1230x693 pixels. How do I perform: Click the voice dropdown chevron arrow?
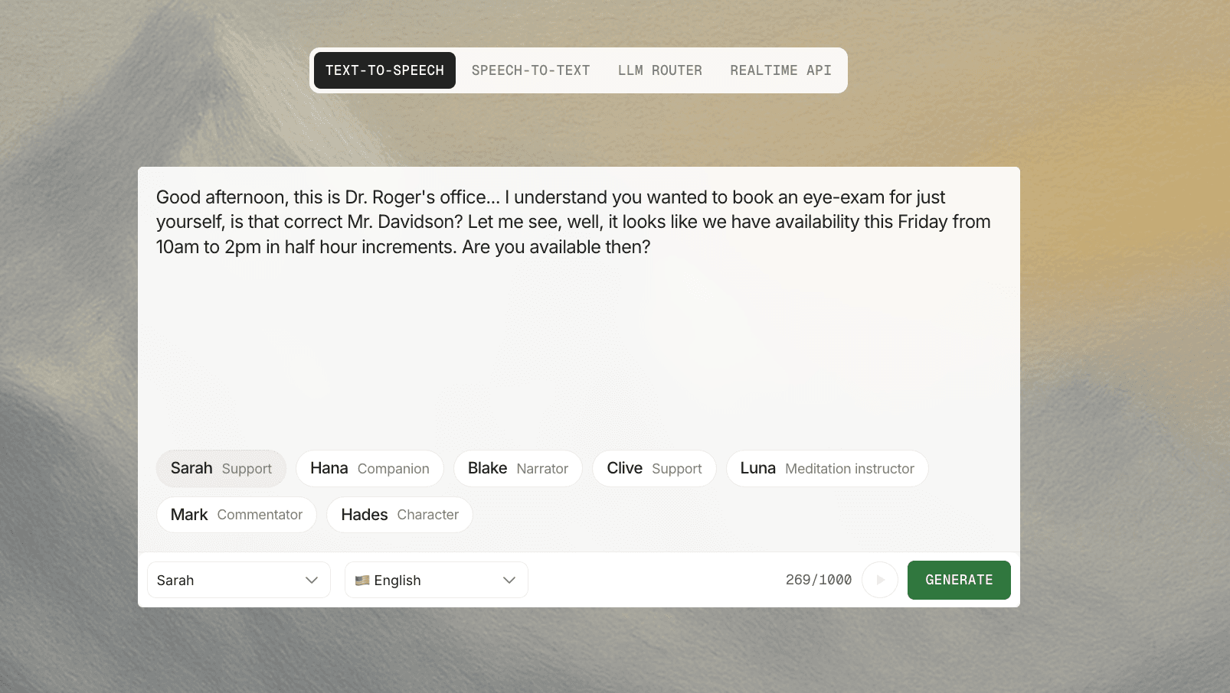point(312,580)
